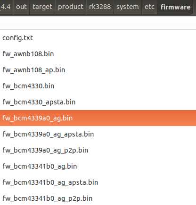The height and width of the screenshot is (205, 196).
Task: Go to the rk3288 path segment
Action: (100, 7)
